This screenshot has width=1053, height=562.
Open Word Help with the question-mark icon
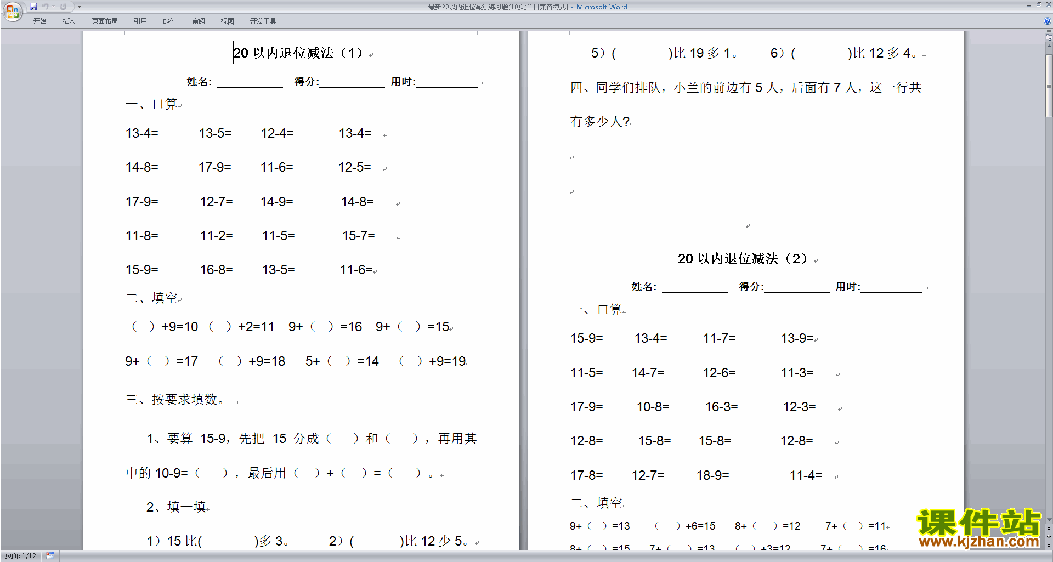[x=1048, y=21]
